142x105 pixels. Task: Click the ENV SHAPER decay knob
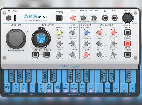[x=100, y=55]
